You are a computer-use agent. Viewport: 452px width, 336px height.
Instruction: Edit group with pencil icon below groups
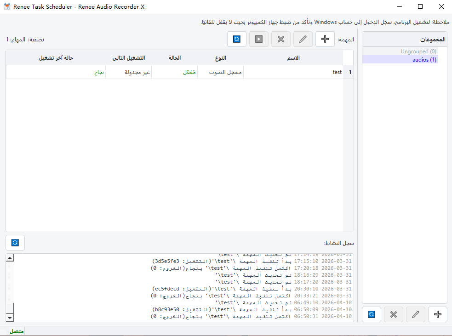tap(415, 314)
